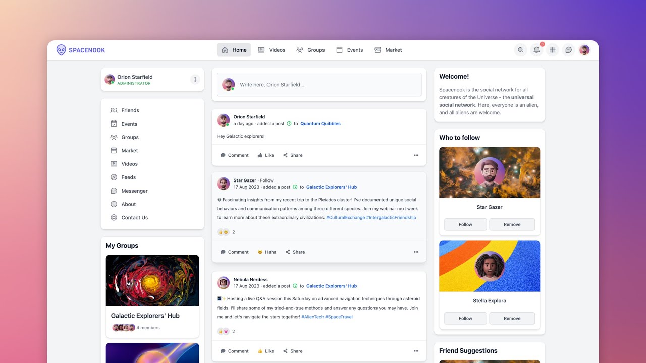Like Orion Starfield's post
This screenshot has width=646, height=363.
point(265,155)
